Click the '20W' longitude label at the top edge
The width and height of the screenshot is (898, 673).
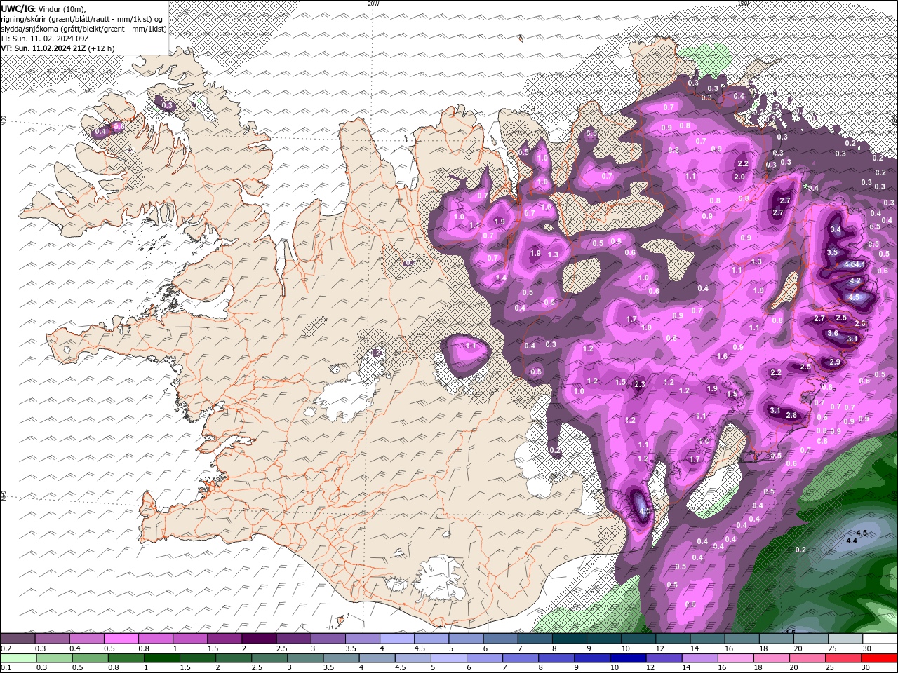coord(373,4)
